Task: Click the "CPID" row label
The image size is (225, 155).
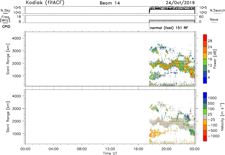Action: click(x=6, y=27)
